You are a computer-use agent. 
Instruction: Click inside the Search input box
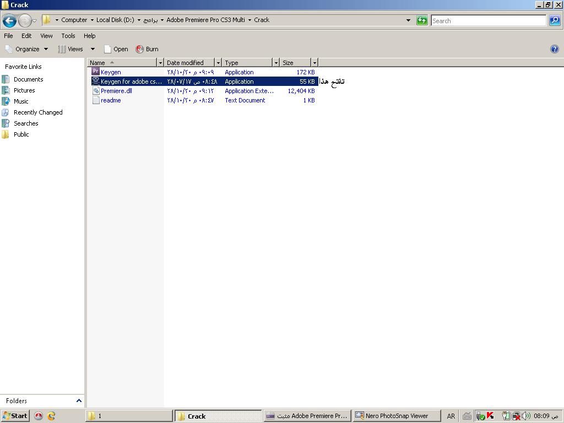tap(488, 20)
